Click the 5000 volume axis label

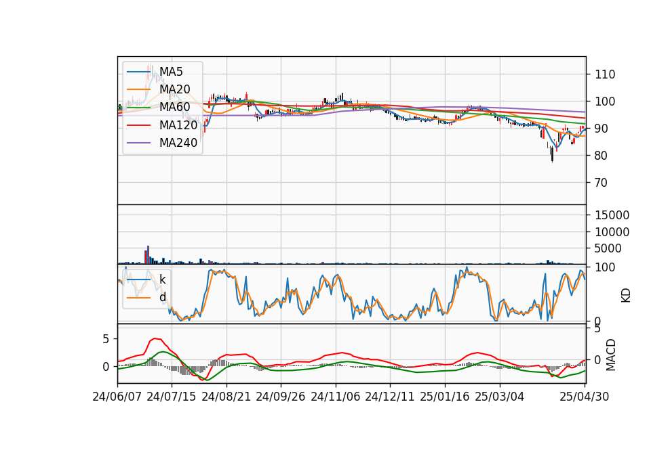point(608,248)
